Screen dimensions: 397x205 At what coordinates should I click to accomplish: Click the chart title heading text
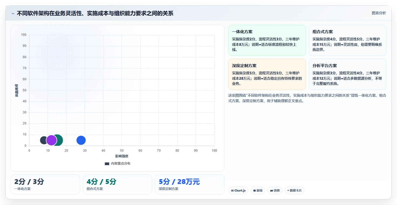[x=95, y=13]
